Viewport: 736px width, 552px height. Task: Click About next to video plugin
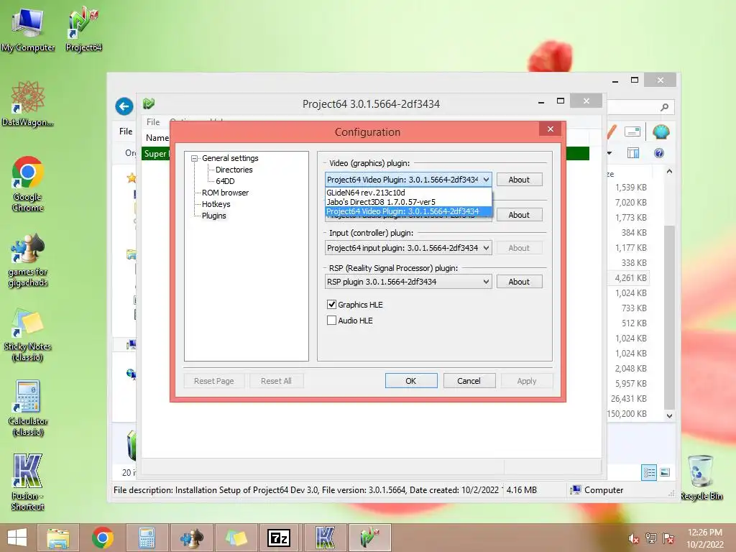pyautogui.click(x=519, y=179)
